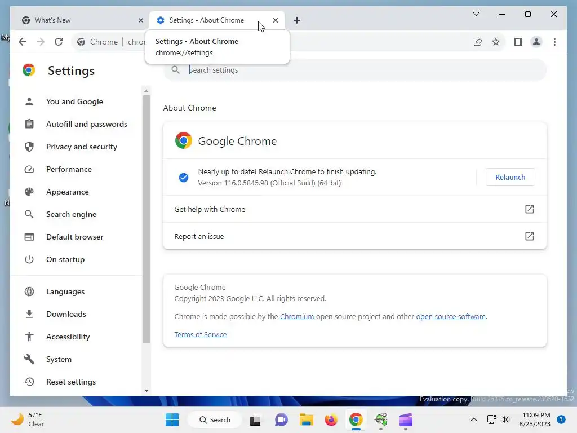Image resolution: width=577 pixels, height=433 pixels.
Task: Reload the current page
Action: pyautogui.click(x=59, y=42)
